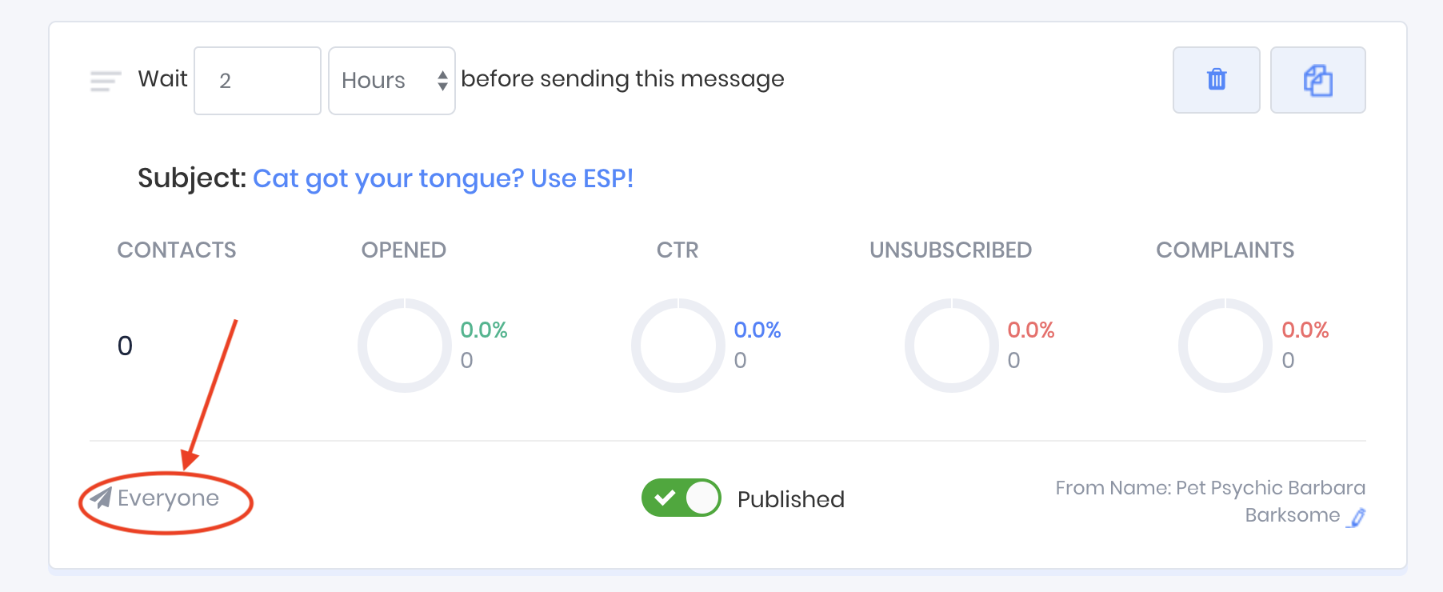Click the pencil edit From Name icon
Image resolution: width=1443 pixels, height=592 pixels.
1357,518
